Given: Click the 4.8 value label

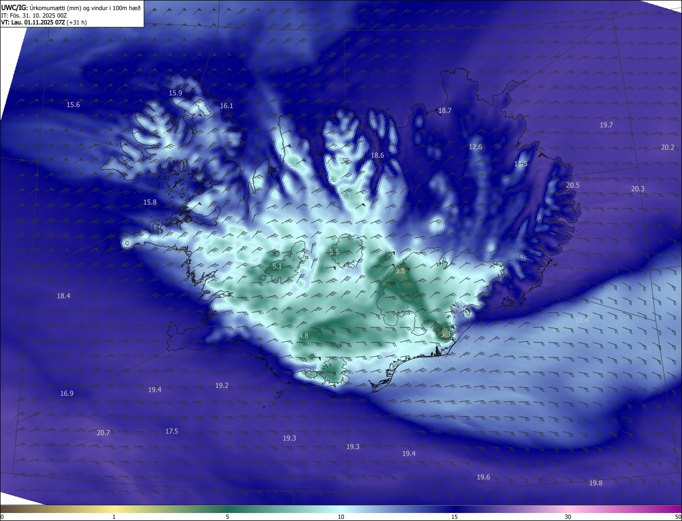Looking at the screenshot, I should point(304,336).
